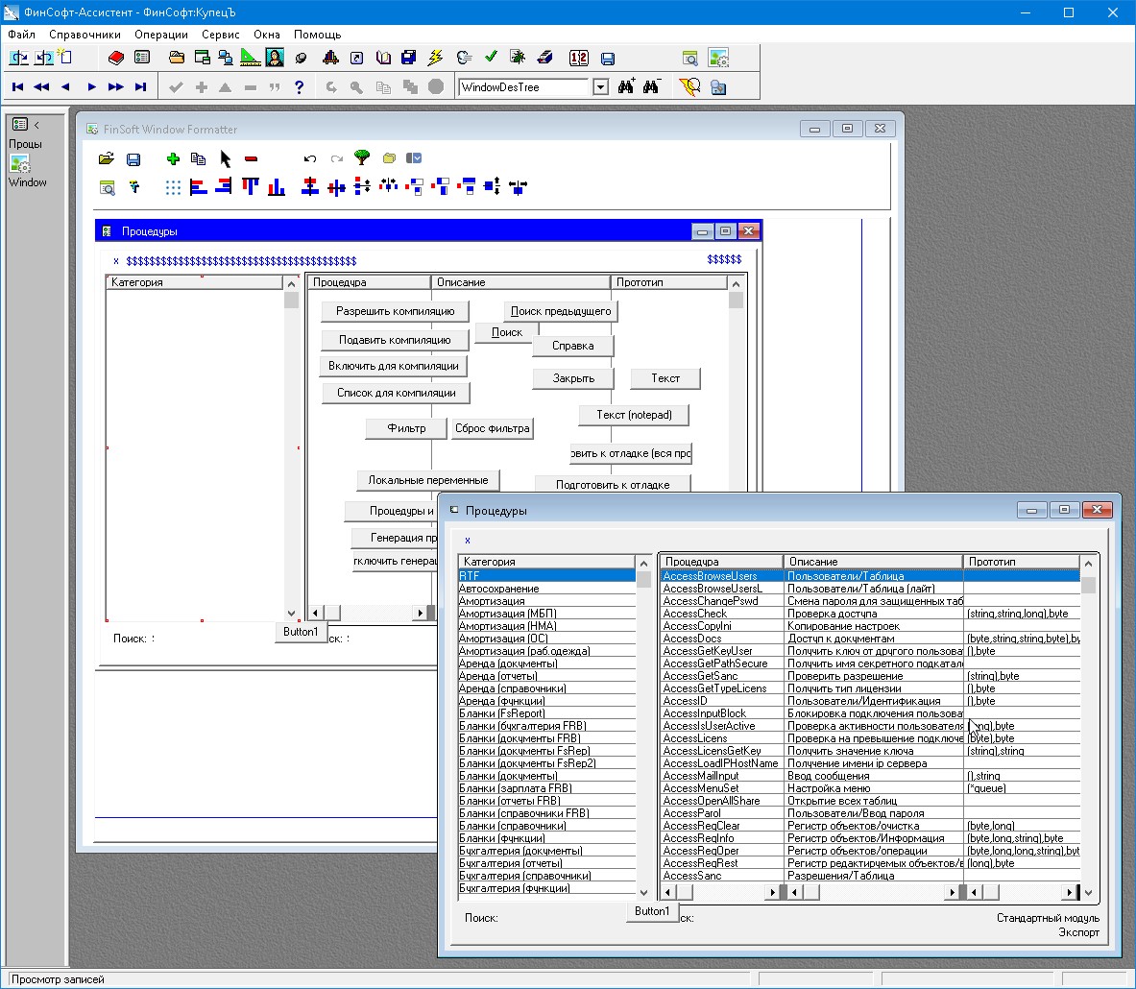The width and height of the screenshot is (1136, 989).
Task: Click the blue question mark help icon
Action: [299, 87]
